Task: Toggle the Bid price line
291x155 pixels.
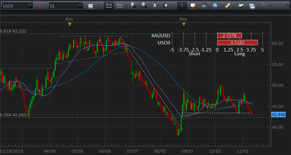Action: (109, 6)
